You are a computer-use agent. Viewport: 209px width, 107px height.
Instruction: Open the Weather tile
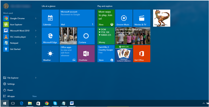pyautogui.click(x=50, y=53)
